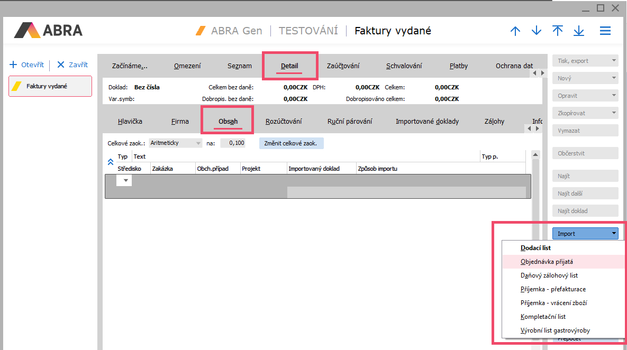Viewport: 627px width, 350px height.
Task: Click the down arrow navigation icon
Action: (x=537, y=31)
